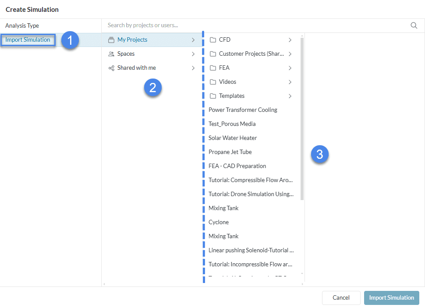Expand the Shared with me chevron
This screenshot has height=308, width=425.
click(193, 68)
